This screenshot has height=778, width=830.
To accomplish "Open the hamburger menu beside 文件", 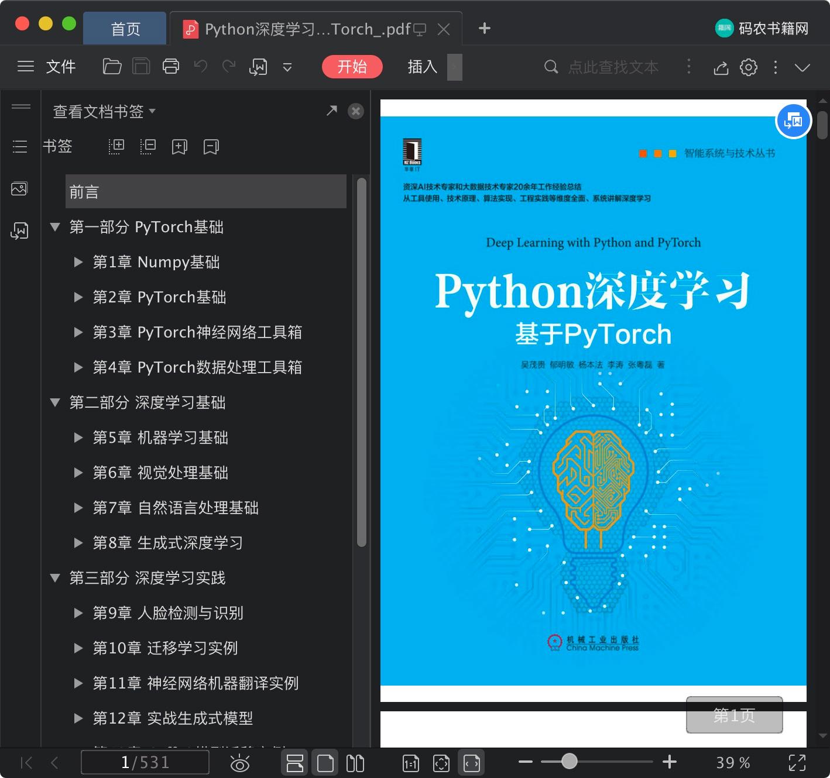I will pyautogui.click(x=26, y=67).
